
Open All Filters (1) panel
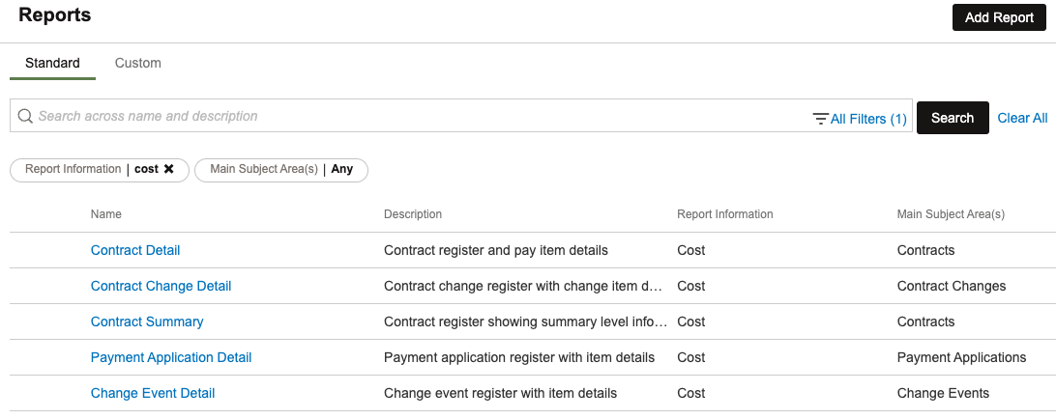(x=860, y=119)
